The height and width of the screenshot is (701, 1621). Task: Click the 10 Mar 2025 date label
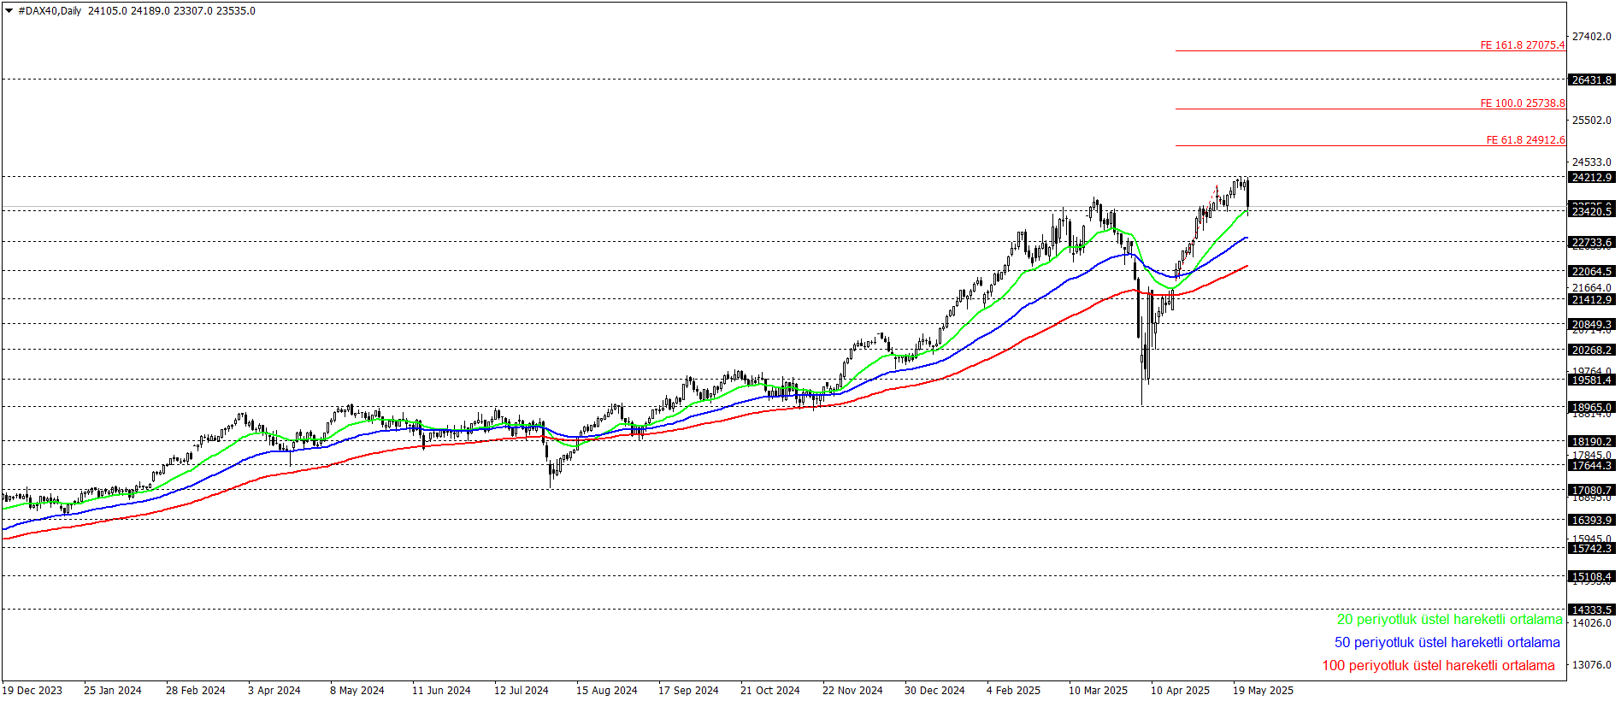click(x=1099, y=691)
